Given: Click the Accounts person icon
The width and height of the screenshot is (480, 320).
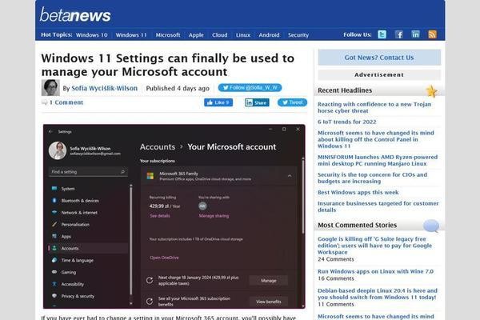Looking at the screenshot, I should (x=54, y=248).
